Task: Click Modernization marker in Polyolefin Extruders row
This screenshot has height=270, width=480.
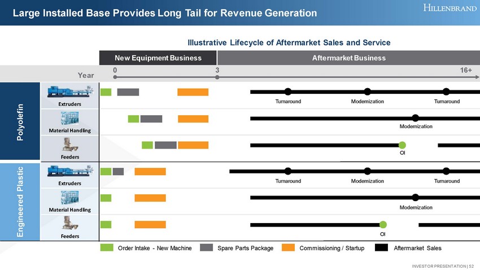Action: click(368, 92)
